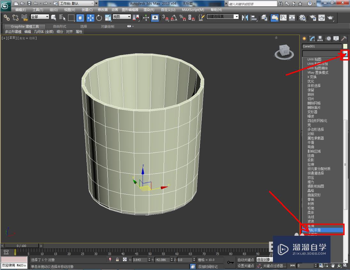Viewport: 350px width, 270px height.
Task: Open the Create panel star tab
Action: (x=304, y=39)
